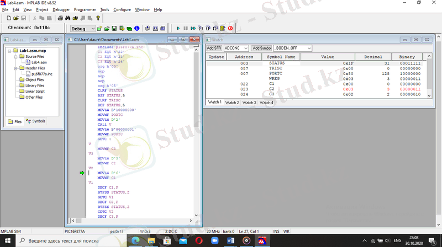Click the Help question mark icon

coord(98,18)
